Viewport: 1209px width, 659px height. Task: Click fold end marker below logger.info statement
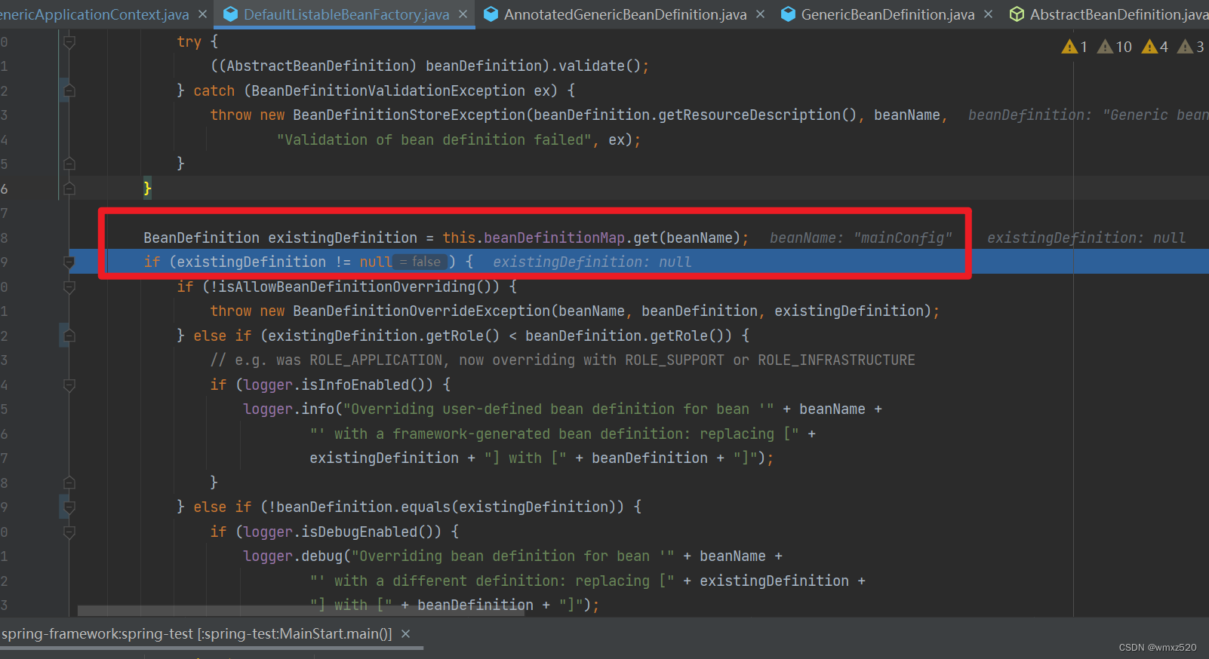click(x=69, y=483)
